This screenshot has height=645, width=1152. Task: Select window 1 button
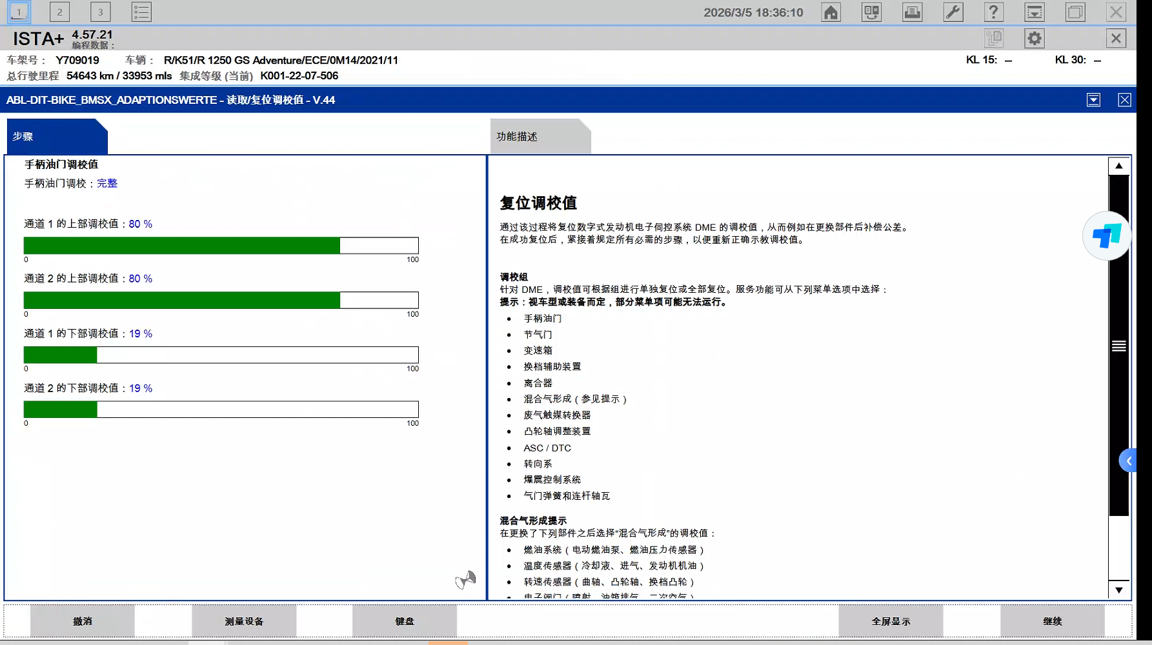(19, 12)
